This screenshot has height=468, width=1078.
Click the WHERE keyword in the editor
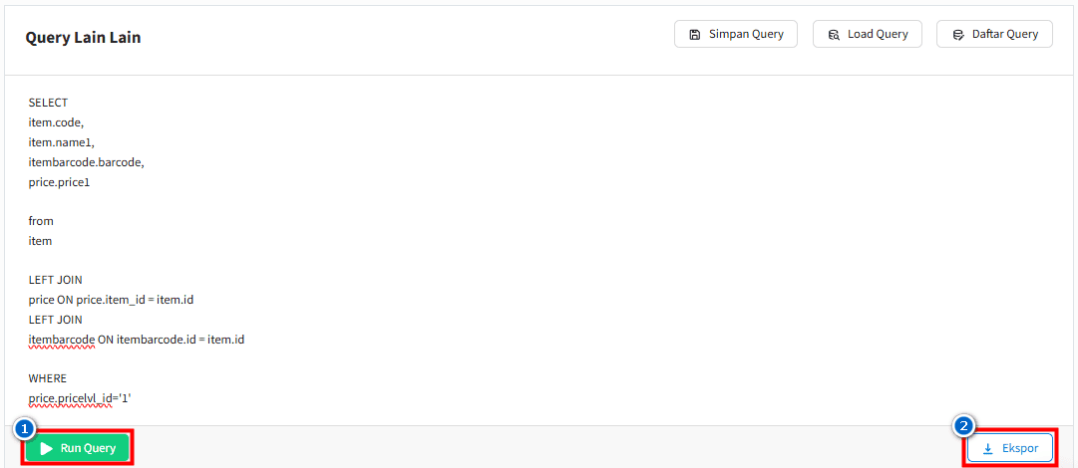[x=48, y=378]
